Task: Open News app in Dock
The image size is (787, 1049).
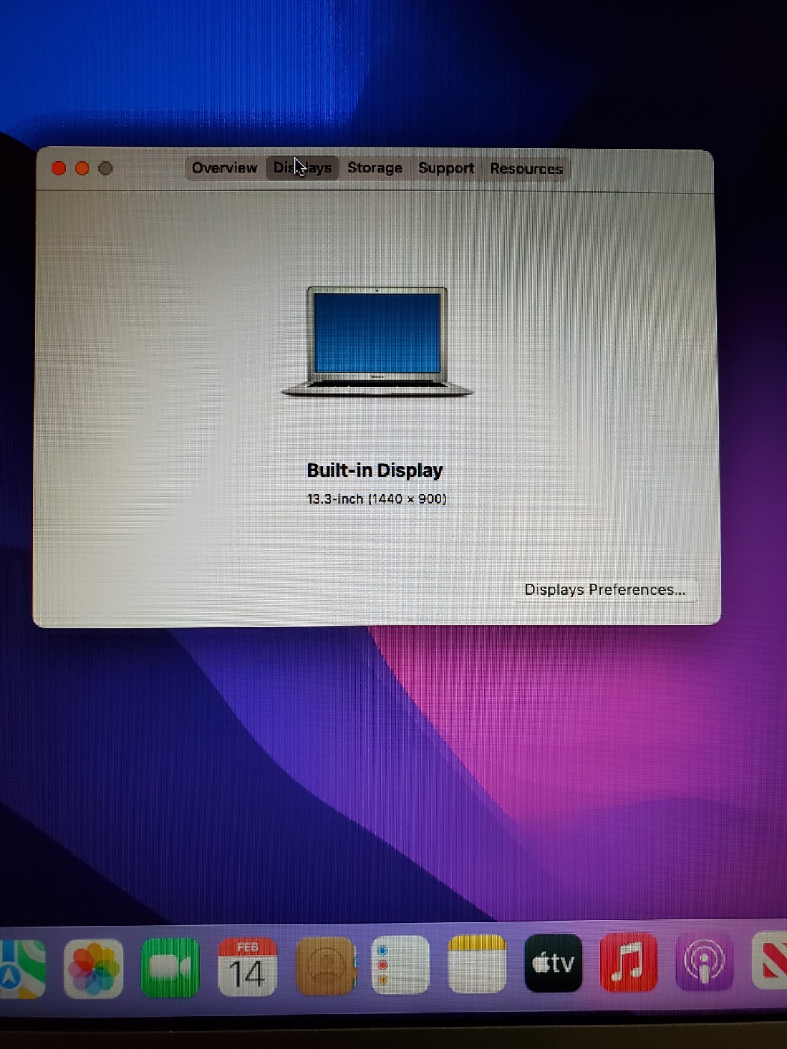Action: (x=771, y=960)
